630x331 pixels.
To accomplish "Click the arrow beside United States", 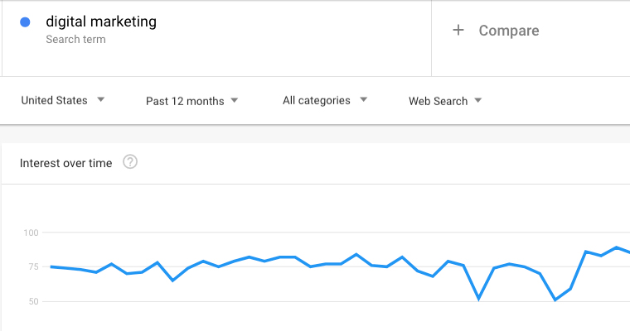I will coord(101,100).
